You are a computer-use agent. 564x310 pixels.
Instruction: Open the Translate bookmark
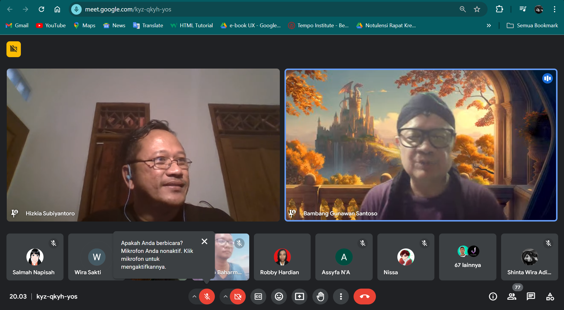(x=148, y=25)
